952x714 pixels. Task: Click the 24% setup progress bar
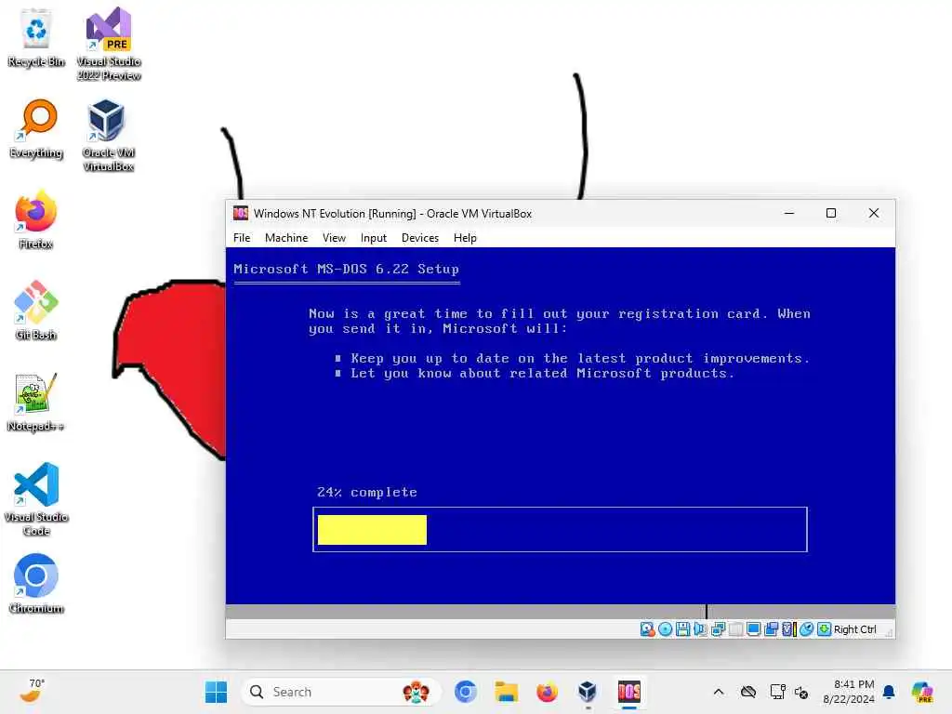[x=560, y=529]
